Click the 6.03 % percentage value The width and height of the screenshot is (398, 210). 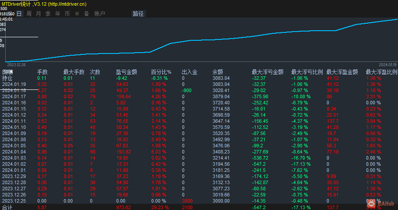pos(159,152)
